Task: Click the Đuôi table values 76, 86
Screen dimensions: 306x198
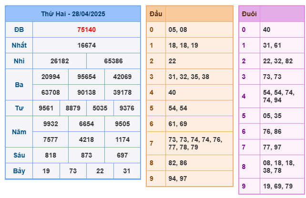Action: click(x=272, y=131)
